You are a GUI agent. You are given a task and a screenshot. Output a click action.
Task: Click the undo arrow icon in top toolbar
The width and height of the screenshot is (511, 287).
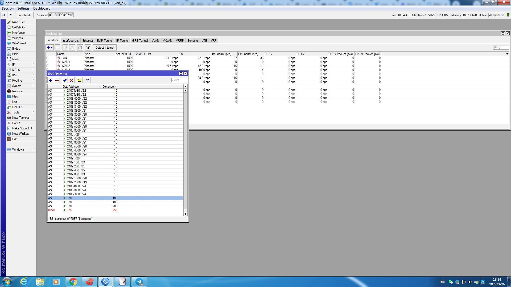pos(3,15)
